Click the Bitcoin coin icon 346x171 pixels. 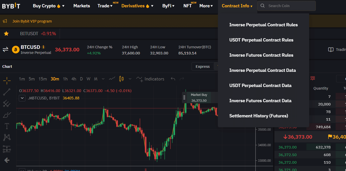click(x=16, y=49)
